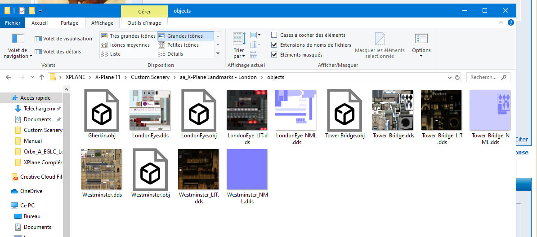Select the LondonEye_LIT.dds thumbnail
The height and width of the screenshot is (237, 537).
pos(247,111)
